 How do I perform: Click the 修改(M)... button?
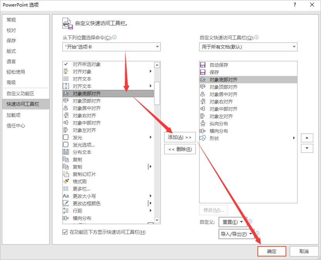pyautogui.click(x=213, y=210)
